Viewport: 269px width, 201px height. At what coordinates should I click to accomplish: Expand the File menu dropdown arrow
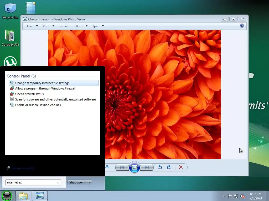[37, 26]
